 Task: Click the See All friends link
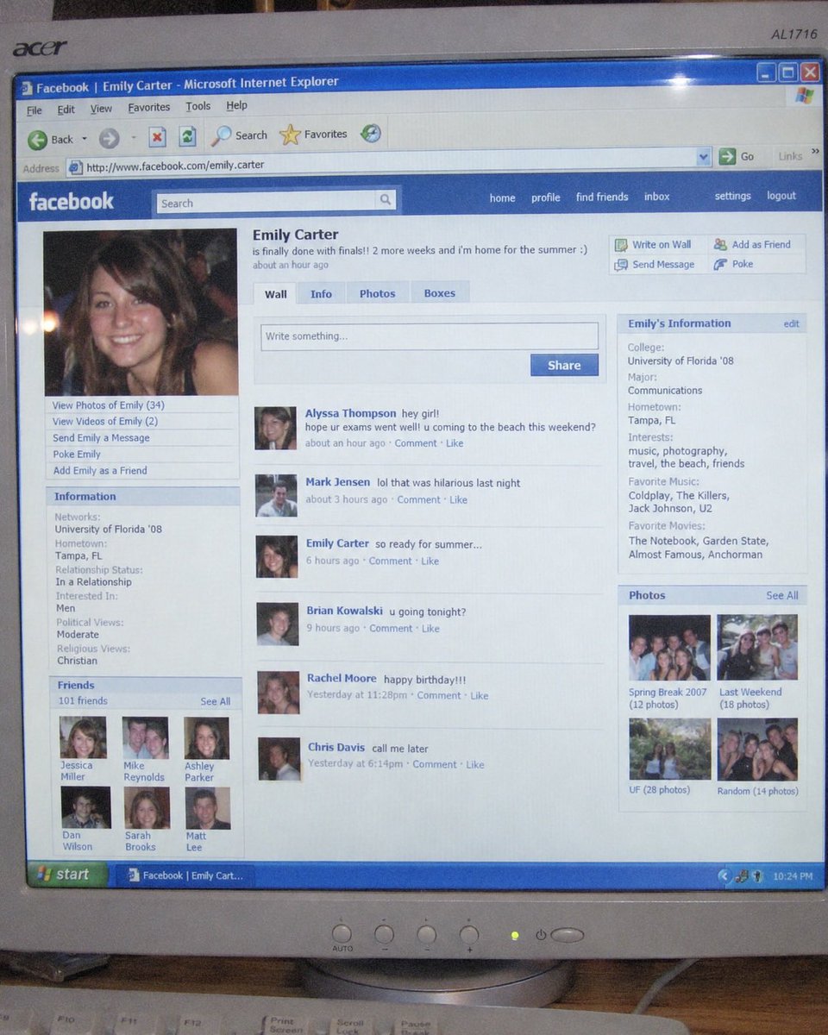216,702
